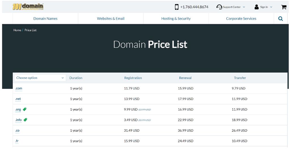Click the Price List breadcrumb
Viewport: 290px width, 152px height.
tap(31, 30)
